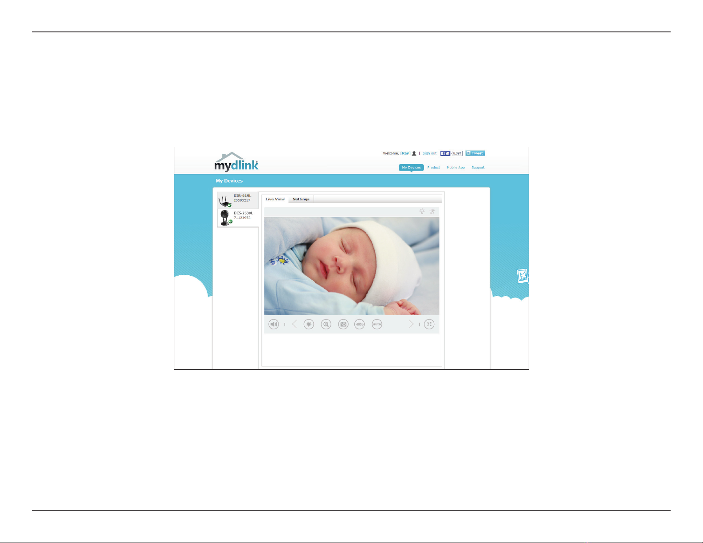The width and height of the screenshot is (703, 543).
Task: Mute the camera audio speaker icon
Action: 274,324
